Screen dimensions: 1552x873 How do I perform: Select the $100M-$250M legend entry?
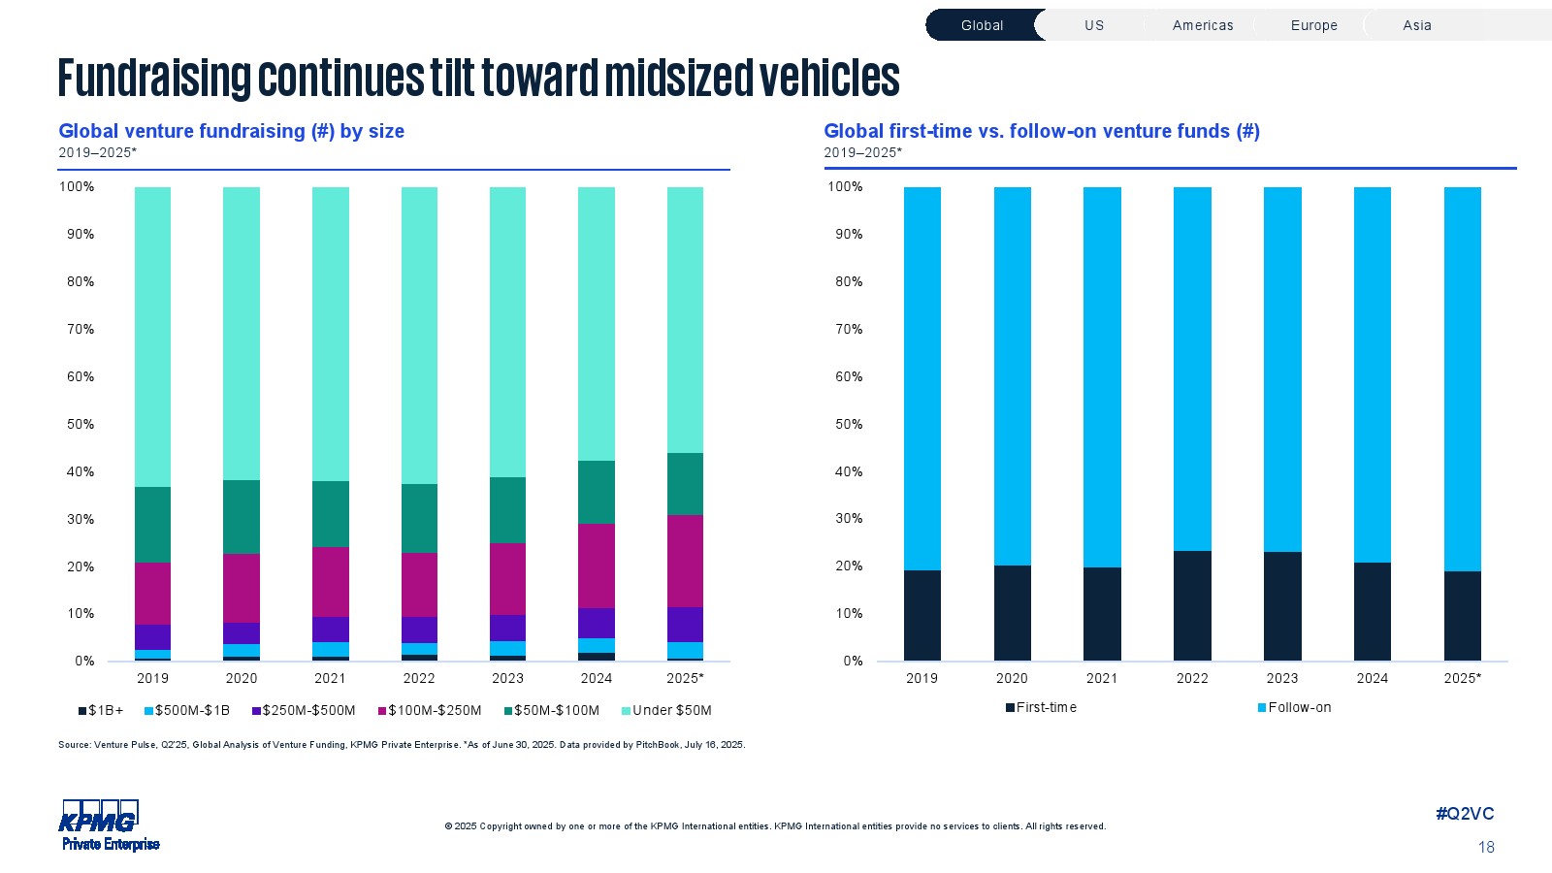point(430,711)
